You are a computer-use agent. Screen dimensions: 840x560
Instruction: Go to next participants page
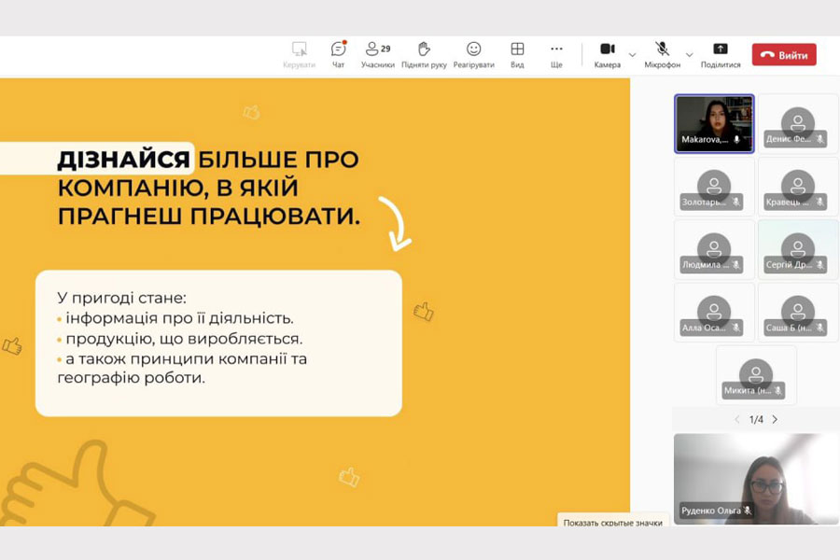(x=775, y=420)
